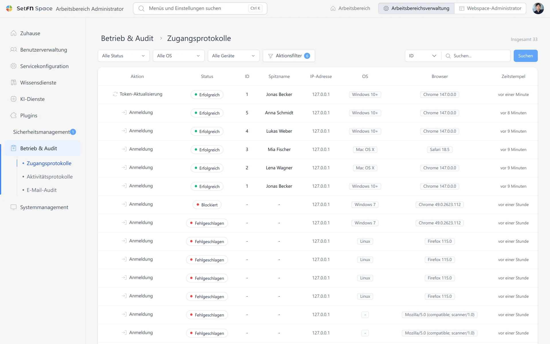Open the ID search field selector

point(423,56)
